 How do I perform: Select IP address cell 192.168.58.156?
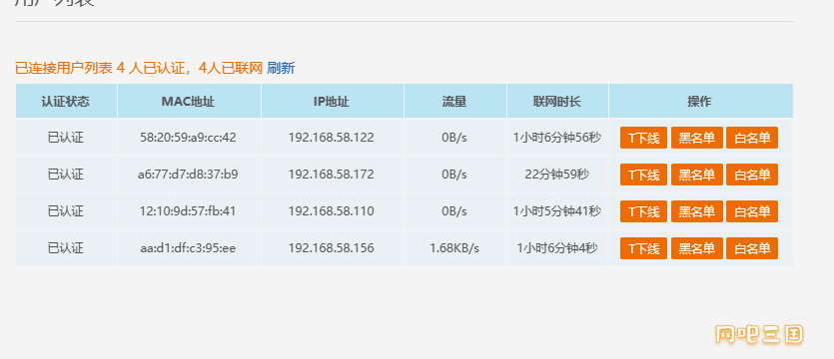point(332,248)
